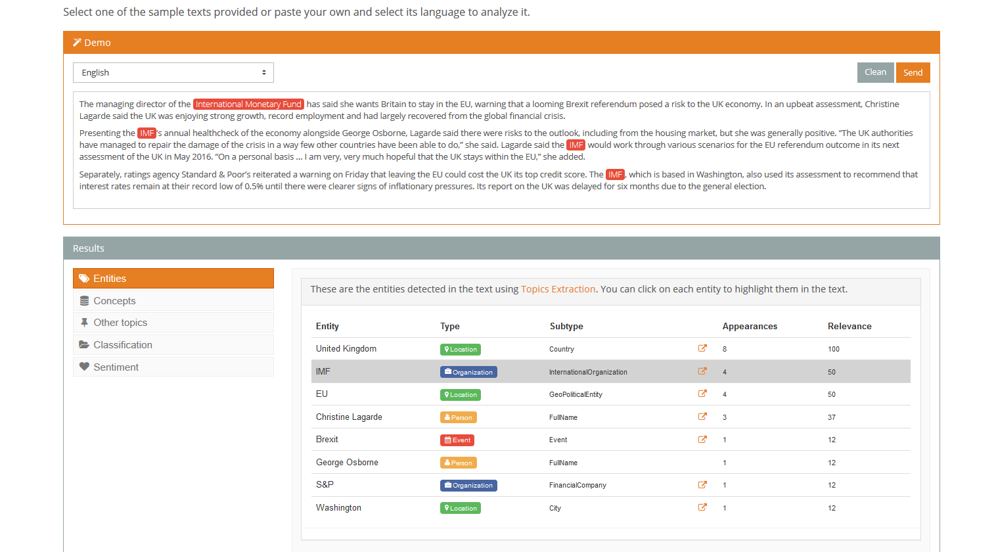This screenshot has height=552, width=996.
Task: Click Organization badge in IMF row
Action: point(468,372)
